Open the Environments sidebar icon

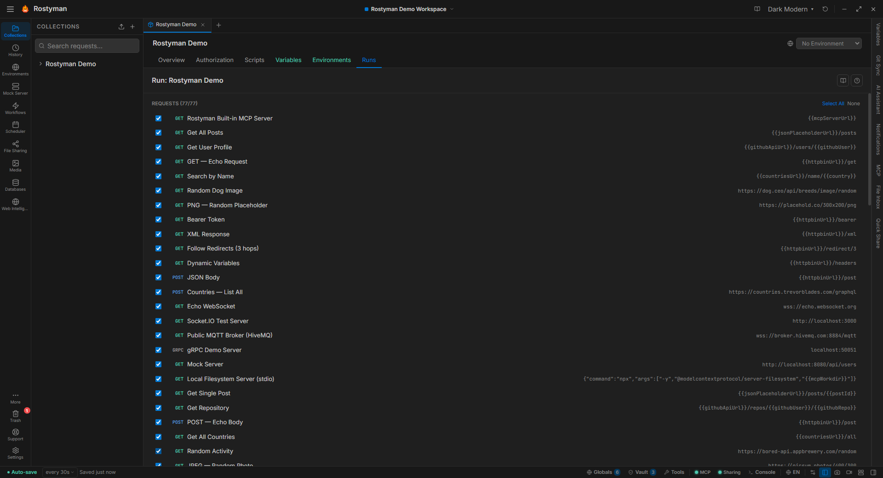click(15, 70)
